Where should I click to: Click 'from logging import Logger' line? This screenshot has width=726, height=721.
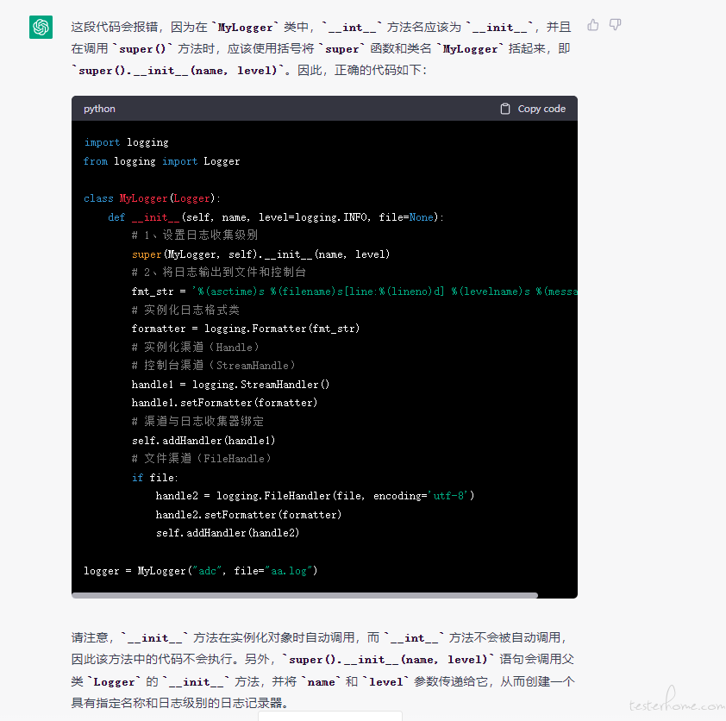click(161, 161)
